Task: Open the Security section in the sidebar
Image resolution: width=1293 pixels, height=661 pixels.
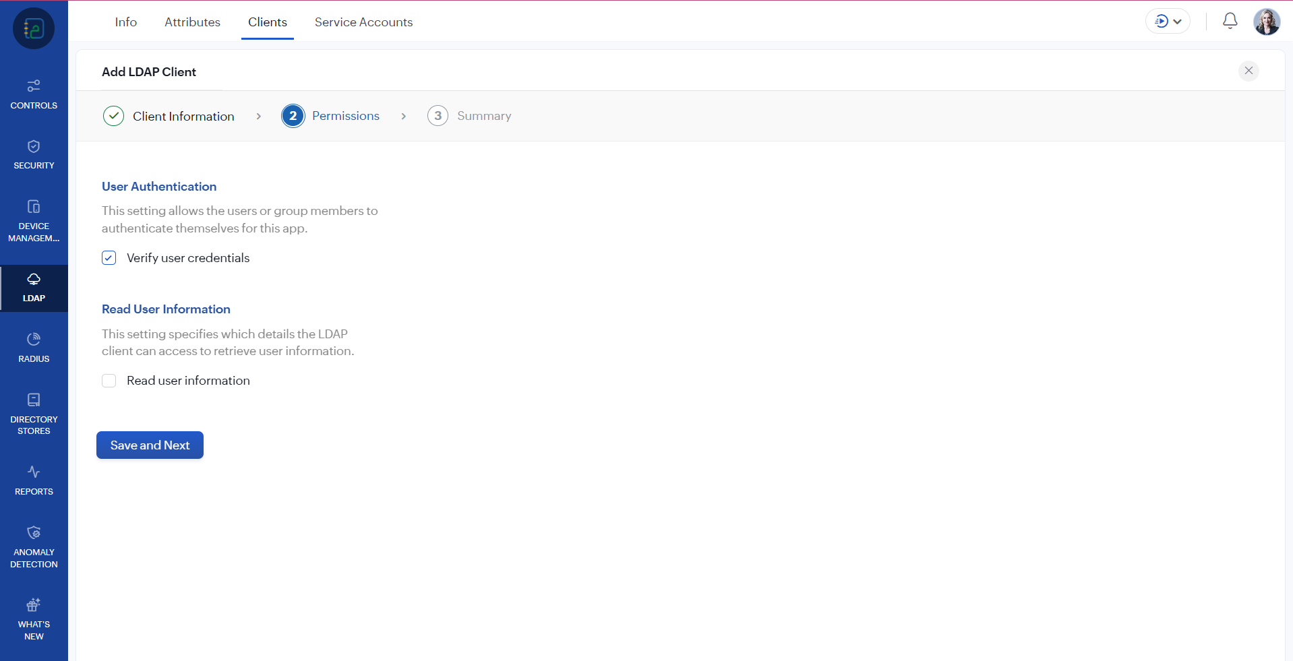Action: 34,155
